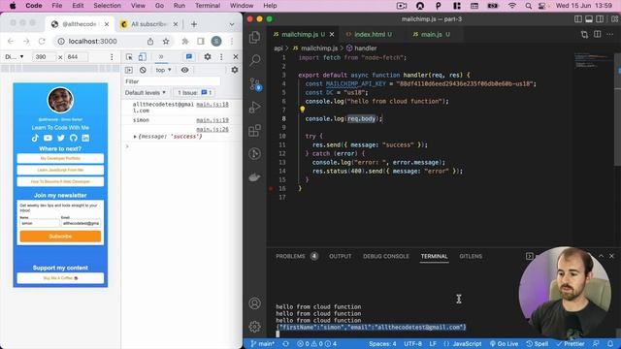Clear the console with the clear icon
The height and width of the screenshot is (349, 621).
tap(143, 70)
